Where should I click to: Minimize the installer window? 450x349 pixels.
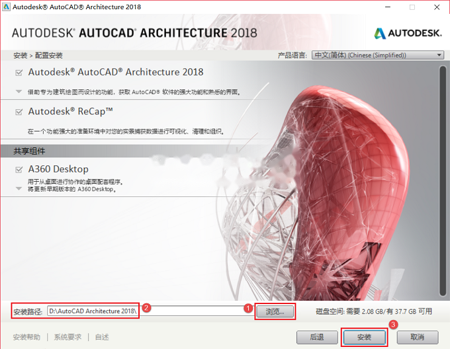(388, 7)
